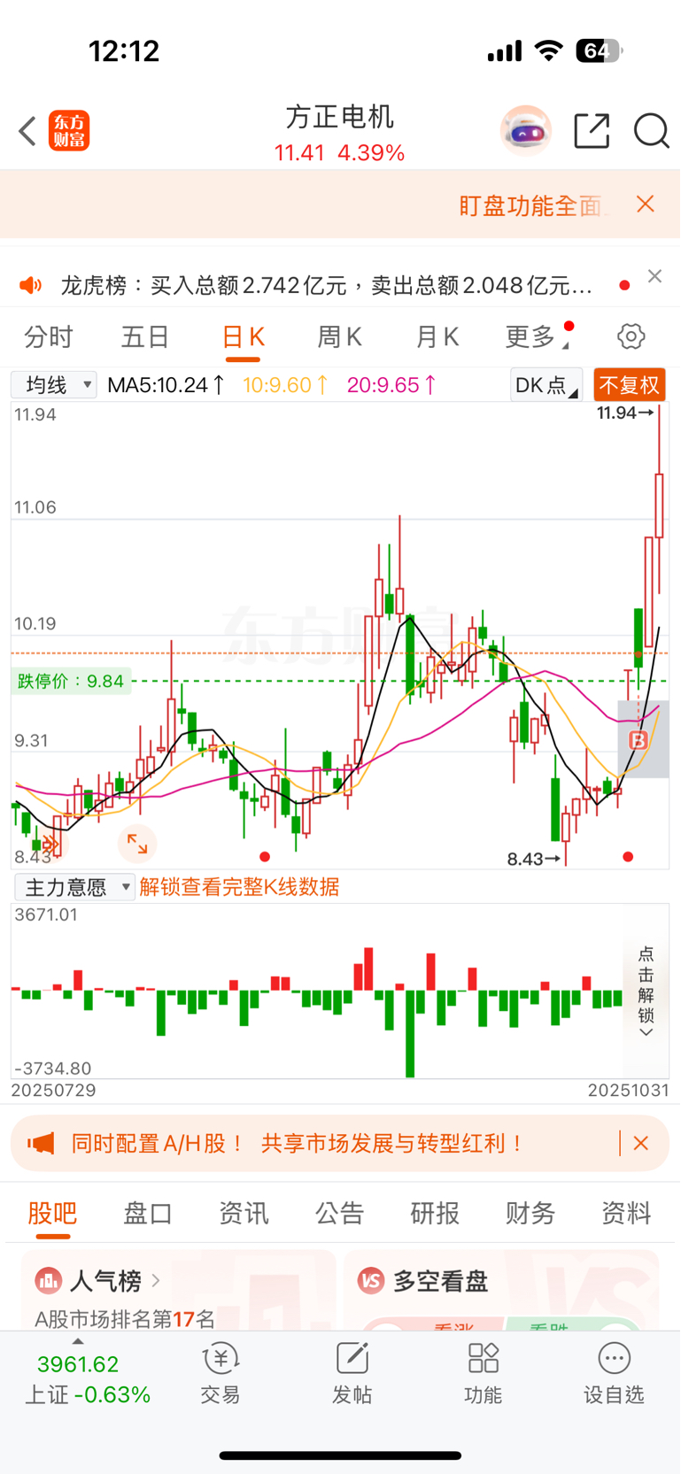Tap the 不复权 adjustment button

[x=630, y=385]
